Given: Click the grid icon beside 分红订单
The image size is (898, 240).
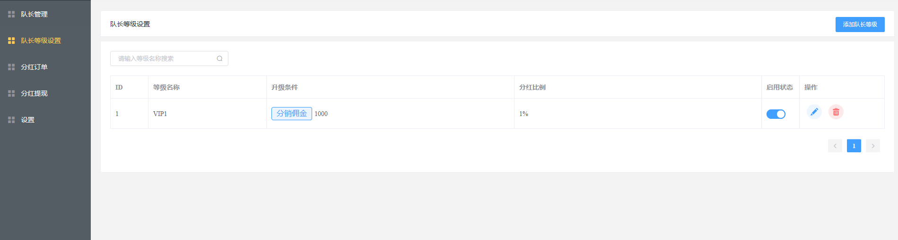Looking at the screenshot, I should [x=11, y=67].
